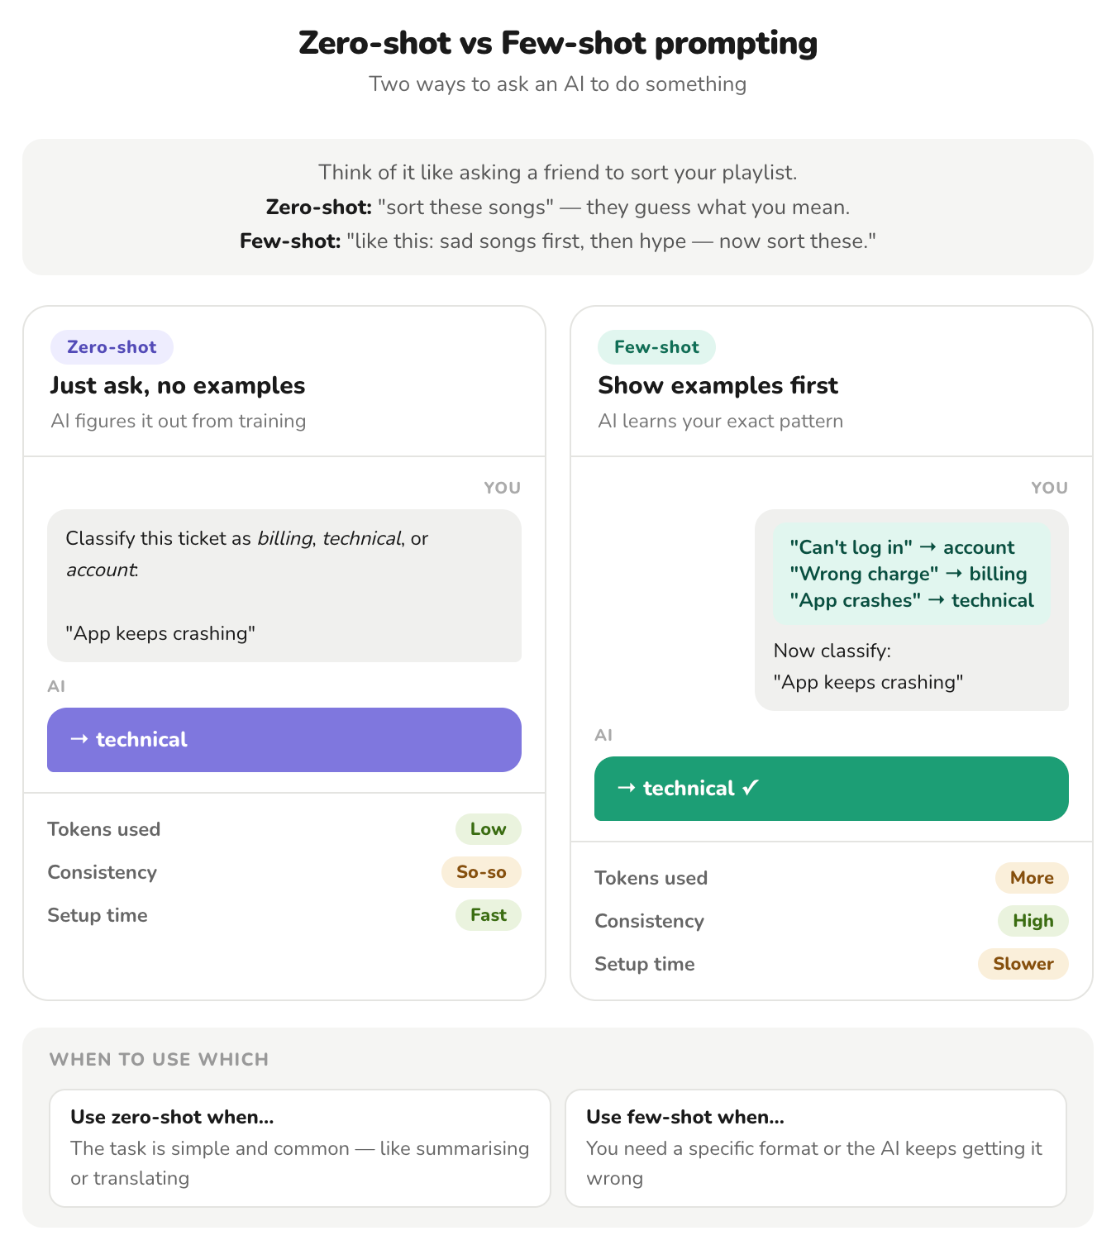Click the So-so consistency pill
This screenshot has width=1116, height=1245.
(481, 872)
